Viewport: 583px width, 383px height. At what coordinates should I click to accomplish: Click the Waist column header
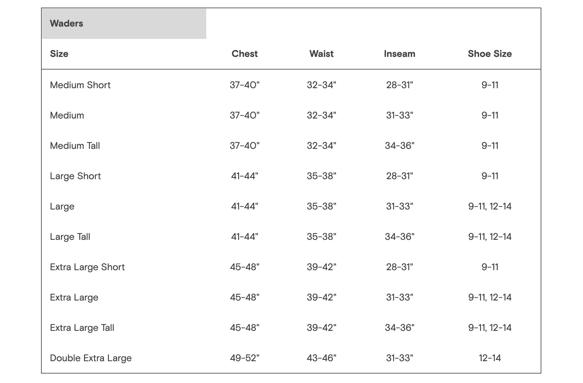[321, 54]
